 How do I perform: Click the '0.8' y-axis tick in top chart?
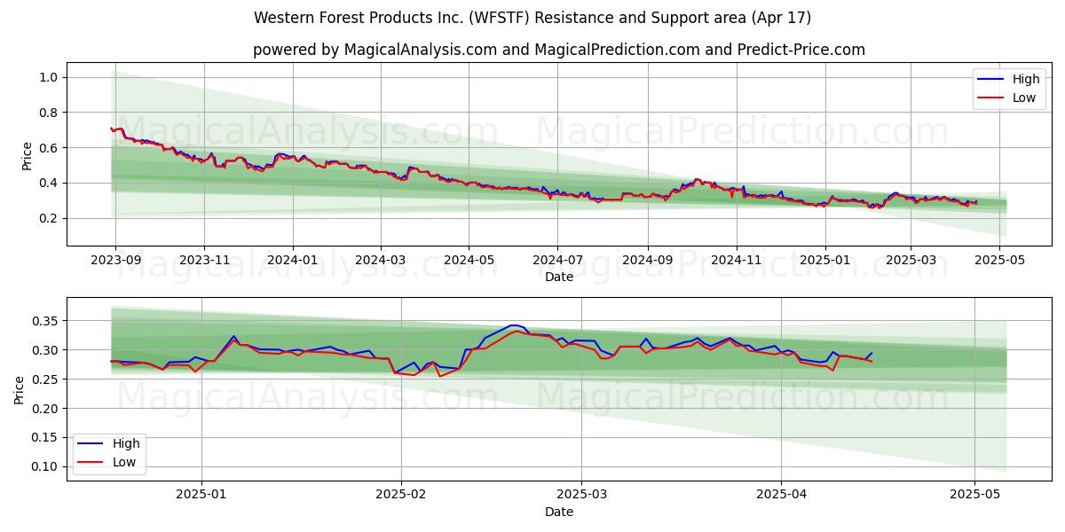tap(49, 113)
